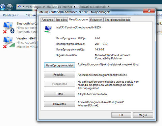Click the Vezeték nélküli connection name

[27, 38]
